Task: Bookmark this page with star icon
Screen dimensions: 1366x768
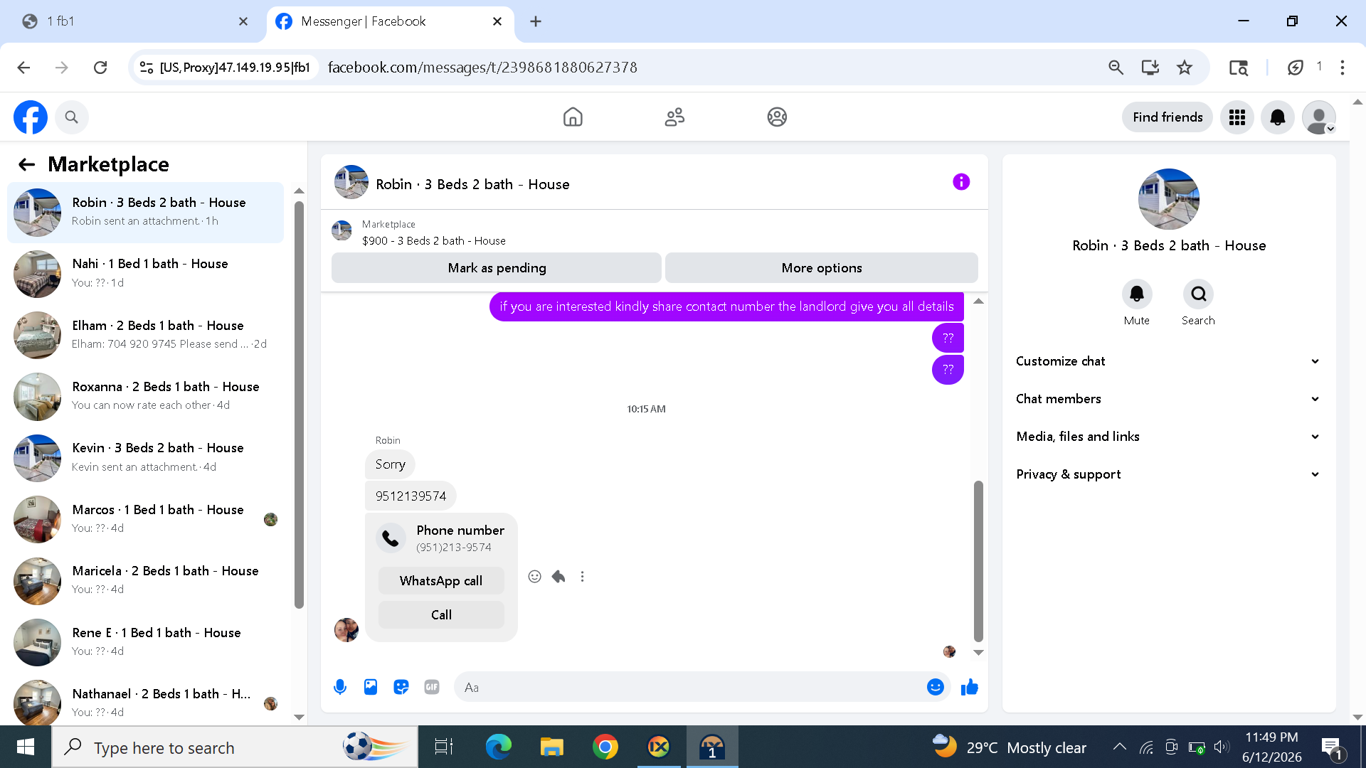Action: point(1185,68)
